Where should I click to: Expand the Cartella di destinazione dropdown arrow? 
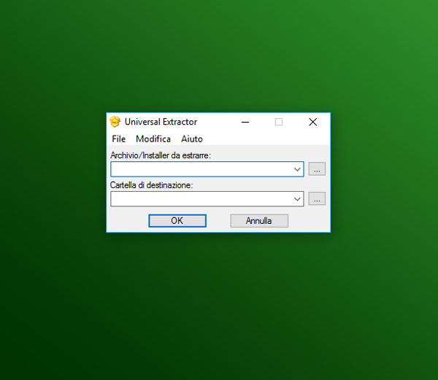tap(297, 199)
